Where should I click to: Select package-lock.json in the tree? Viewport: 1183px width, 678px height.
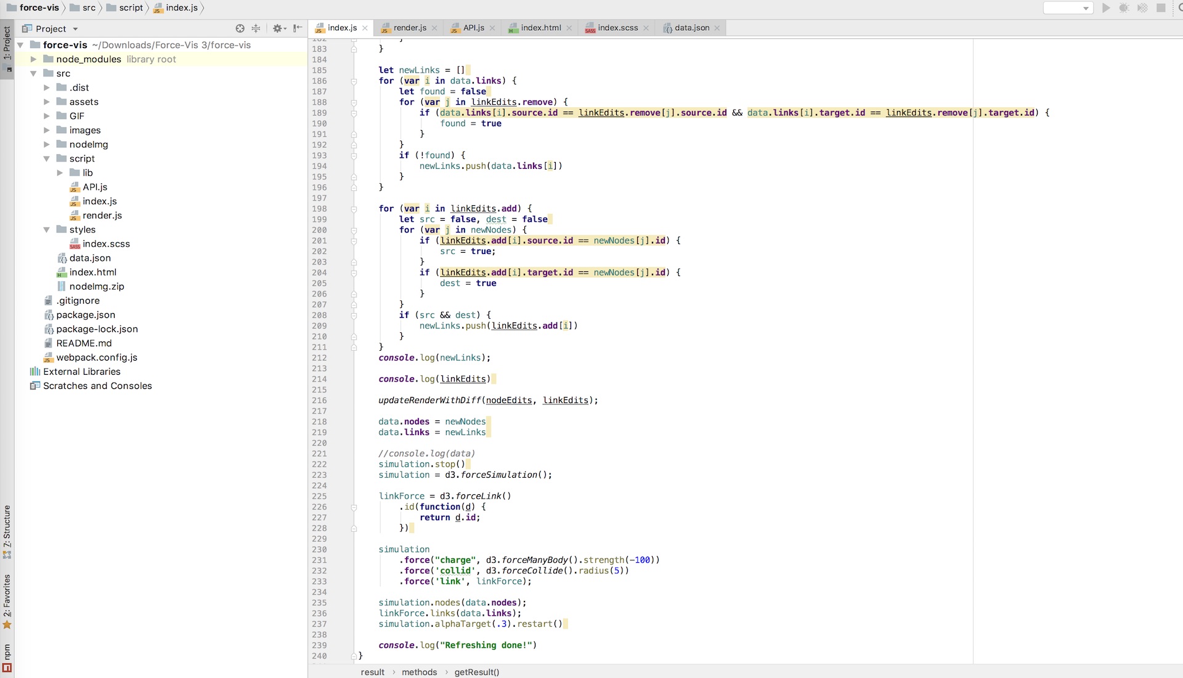tap(97, 329)
